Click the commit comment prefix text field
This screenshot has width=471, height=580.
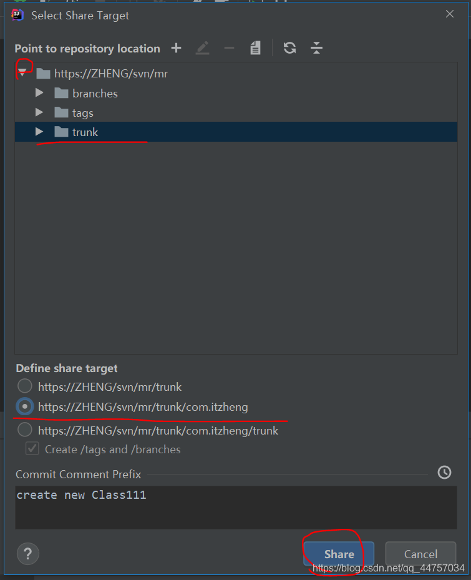236,507
